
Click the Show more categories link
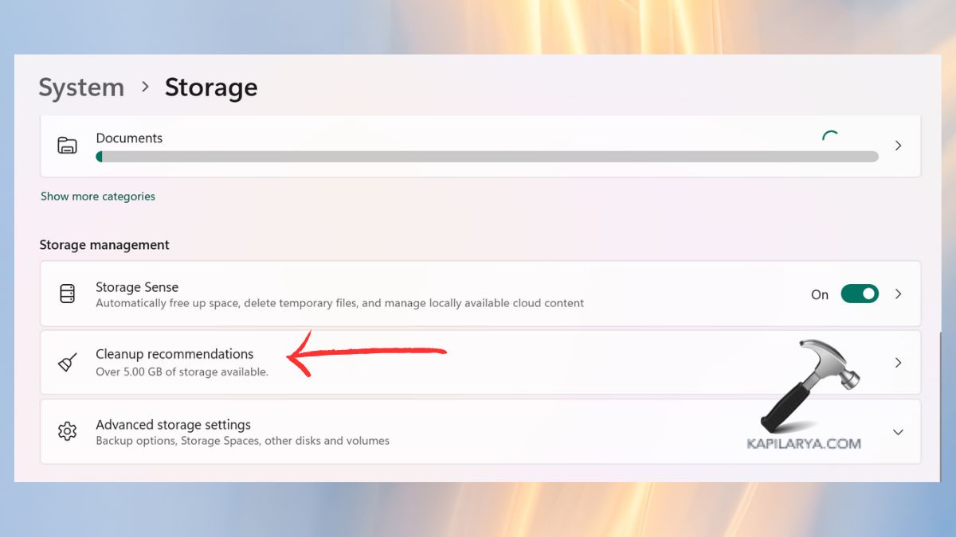(97, 196)
